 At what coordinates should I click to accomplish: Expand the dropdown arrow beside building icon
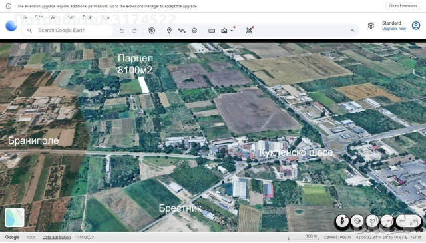pyautogui.click(x=232, y=31)
